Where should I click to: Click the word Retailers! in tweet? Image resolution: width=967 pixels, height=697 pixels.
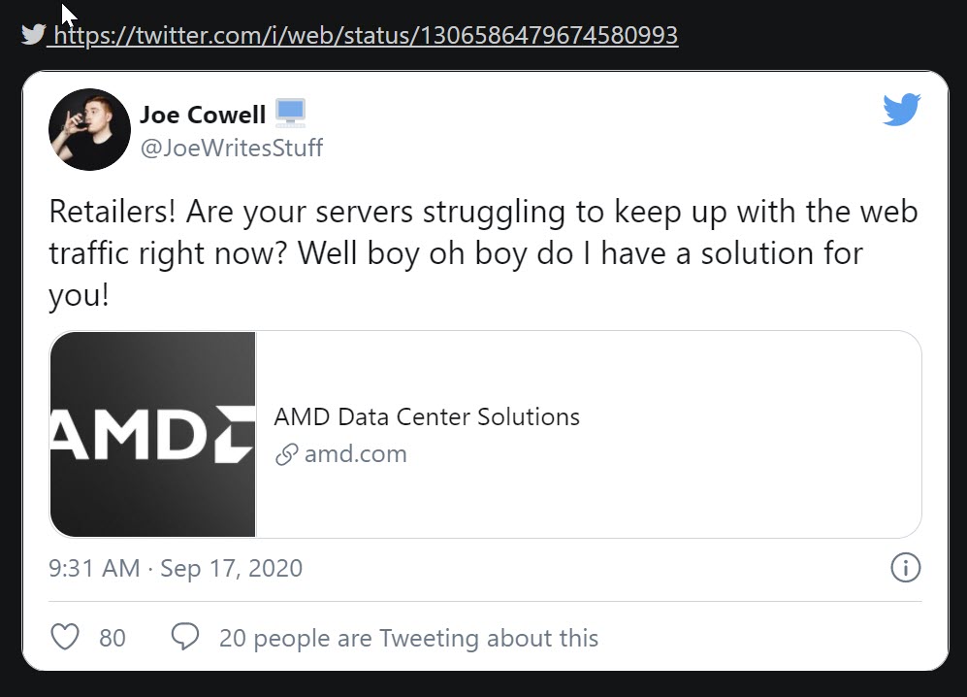coord(111,212)
